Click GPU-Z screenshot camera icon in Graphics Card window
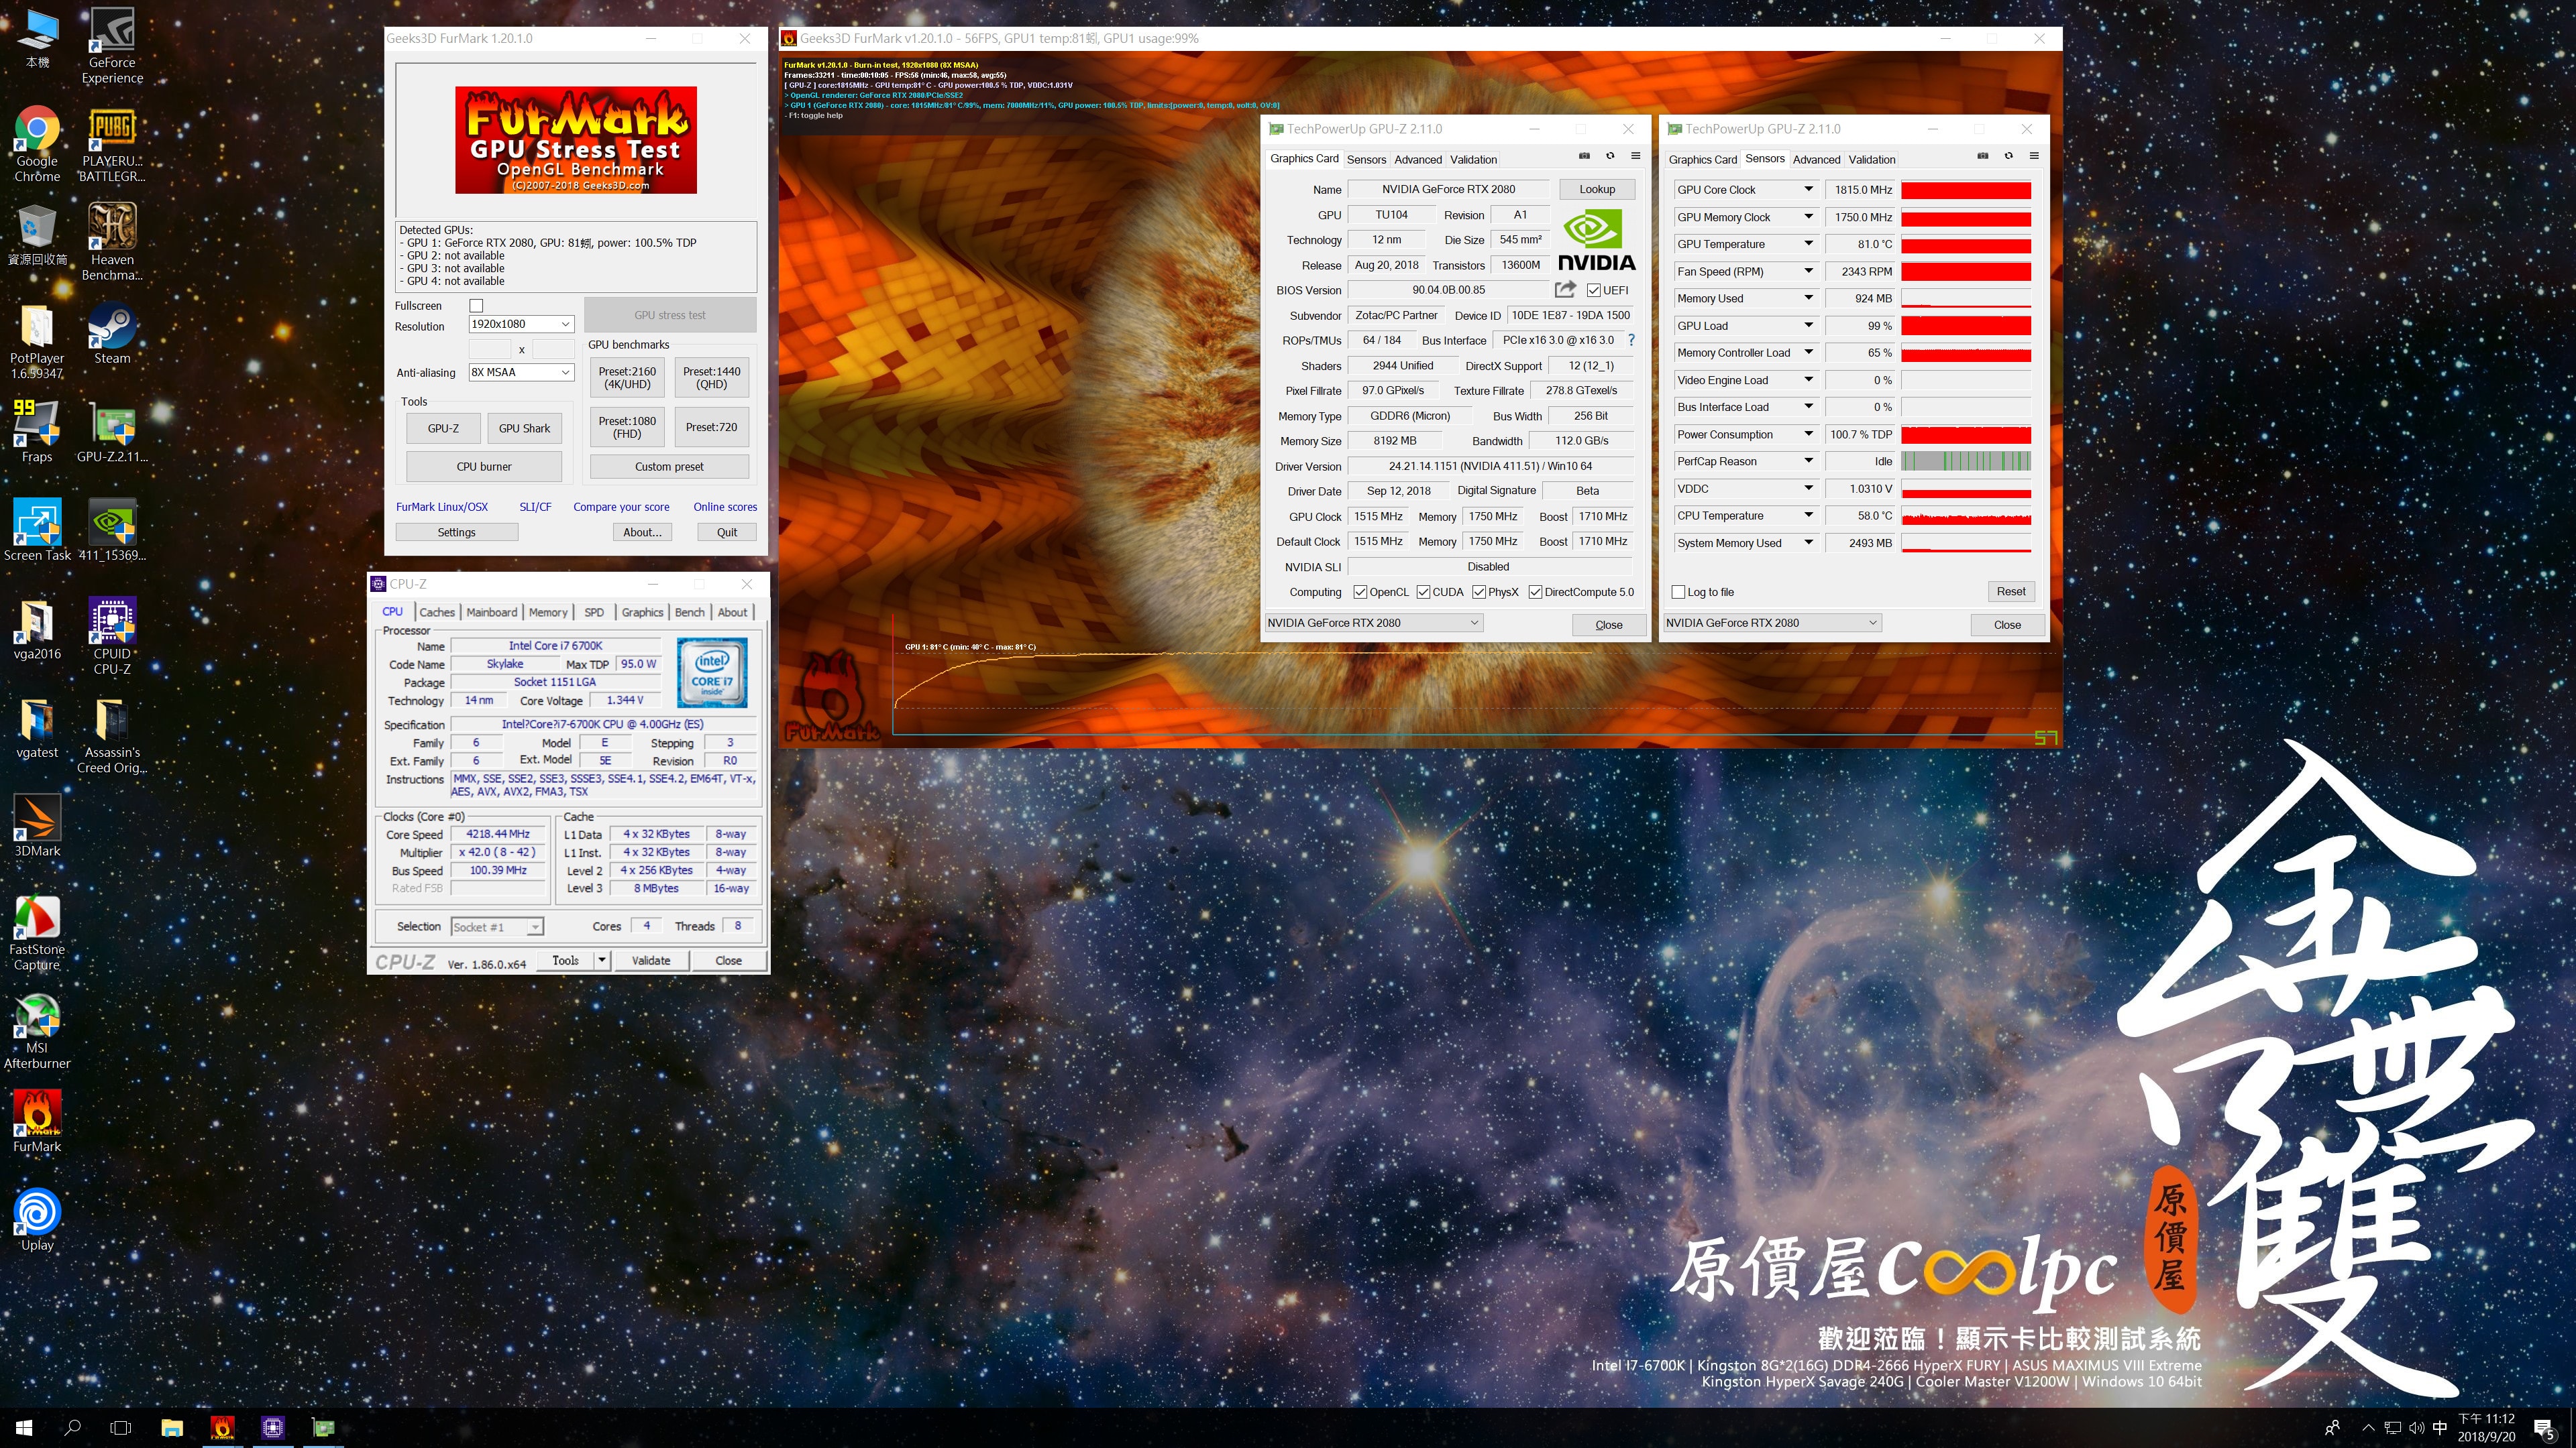2576x1448 pixels. [1584, 156]
